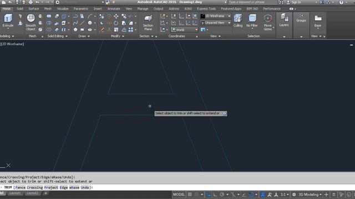Screen dimensions: 355x199
Task: Click the Culling selection icon
Action: [x=238, y=18]
